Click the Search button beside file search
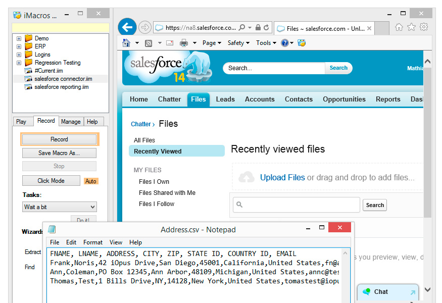 375,205
